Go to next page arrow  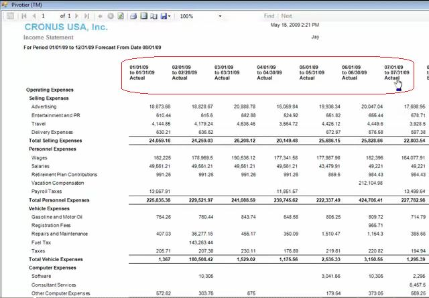(x=76, y=16)
